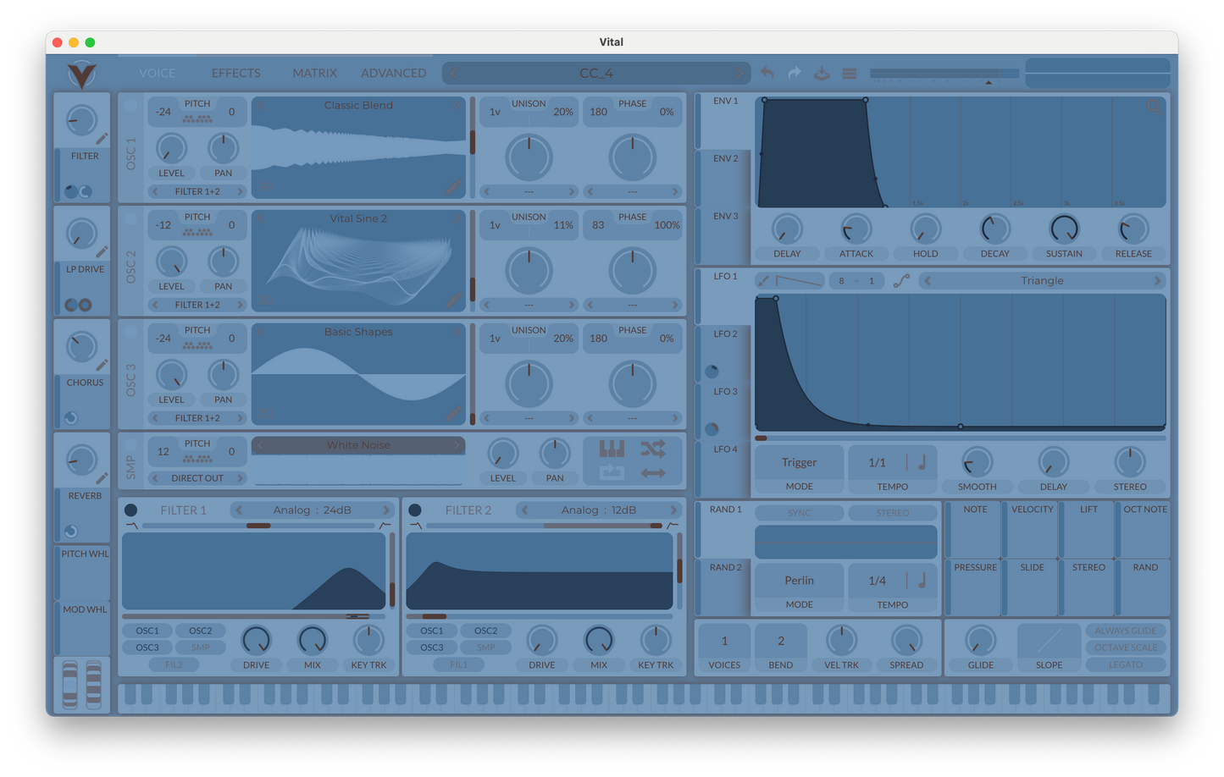Click the OSC3 input button in Filter 1
Viewport: 1224px width, 777px height.
point(147,647)
